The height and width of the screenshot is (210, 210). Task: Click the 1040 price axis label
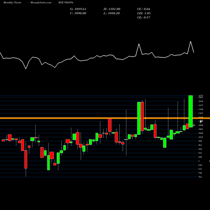[201, 133]
